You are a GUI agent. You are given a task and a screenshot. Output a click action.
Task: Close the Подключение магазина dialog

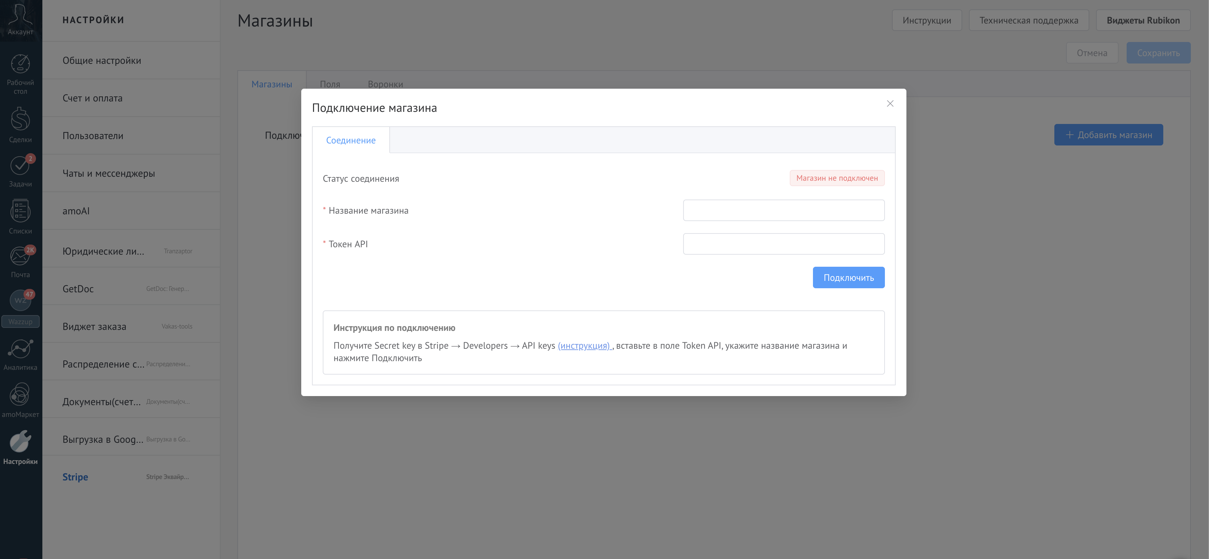click(x=890, y=104)
